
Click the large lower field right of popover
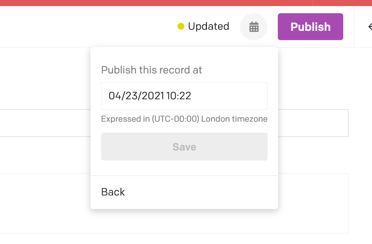[x=313, y=204]
